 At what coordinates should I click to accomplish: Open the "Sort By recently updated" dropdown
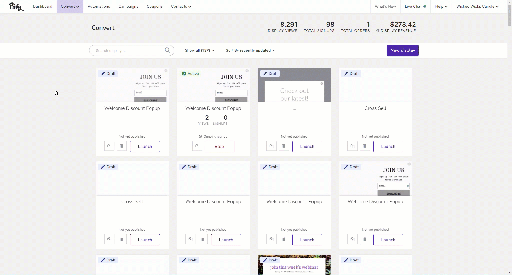point(250,50)
